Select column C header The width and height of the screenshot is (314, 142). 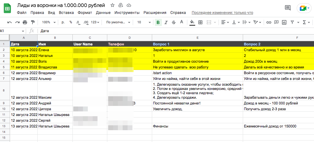coord(90,38)
